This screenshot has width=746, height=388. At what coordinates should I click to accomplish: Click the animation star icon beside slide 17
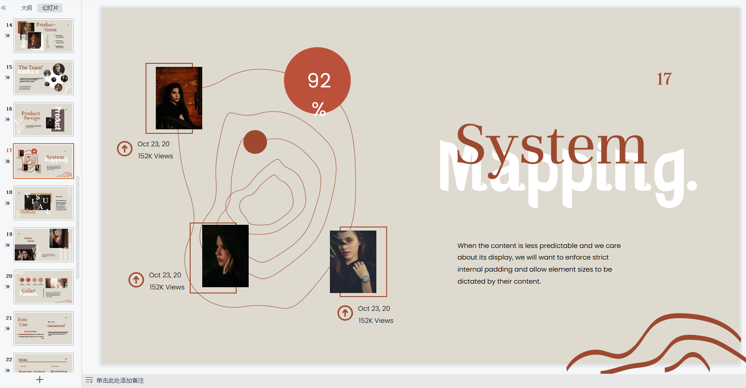(x=8, y=161)
